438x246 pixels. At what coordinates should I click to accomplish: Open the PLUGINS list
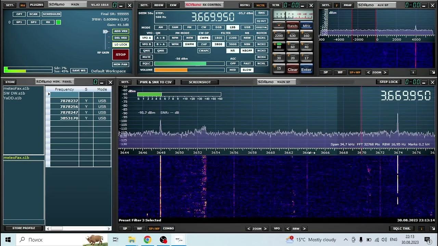tap(37, 5)
